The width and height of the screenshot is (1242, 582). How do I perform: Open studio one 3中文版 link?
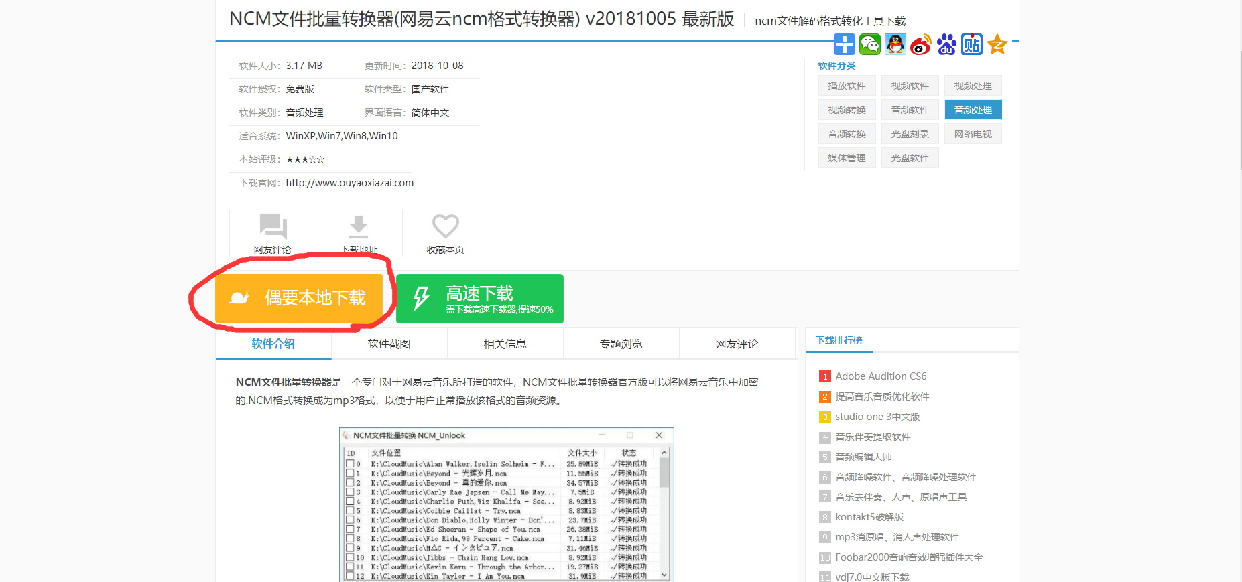[x=877, y=417]
